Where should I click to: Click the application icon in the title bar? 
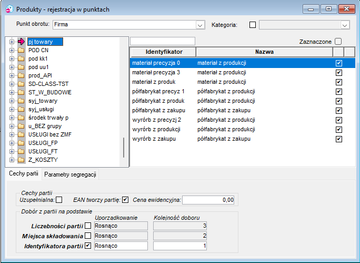click(9, 9)
